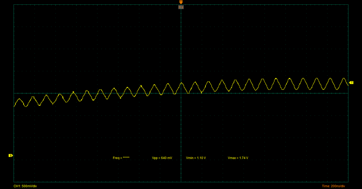Click the 'CH1: 500mV/div' scale label
This screenshot has width=362, height=189.
[25, 186]
